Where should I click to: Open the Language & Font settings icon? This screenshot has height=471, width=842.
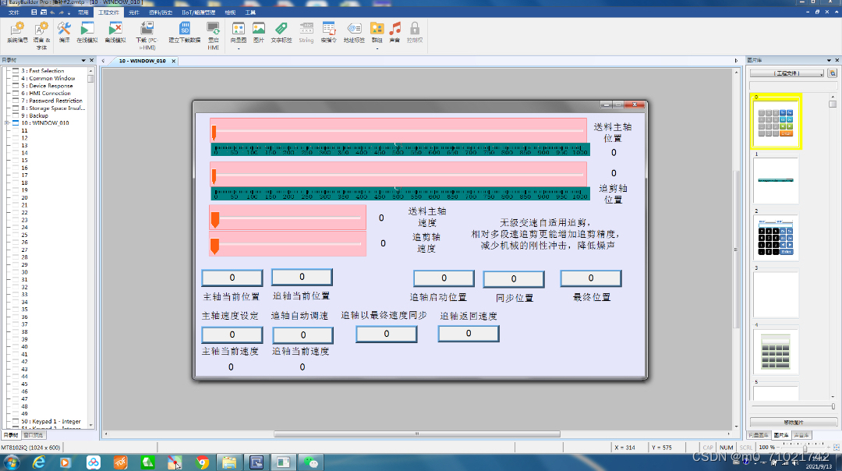tap(41, 35)
